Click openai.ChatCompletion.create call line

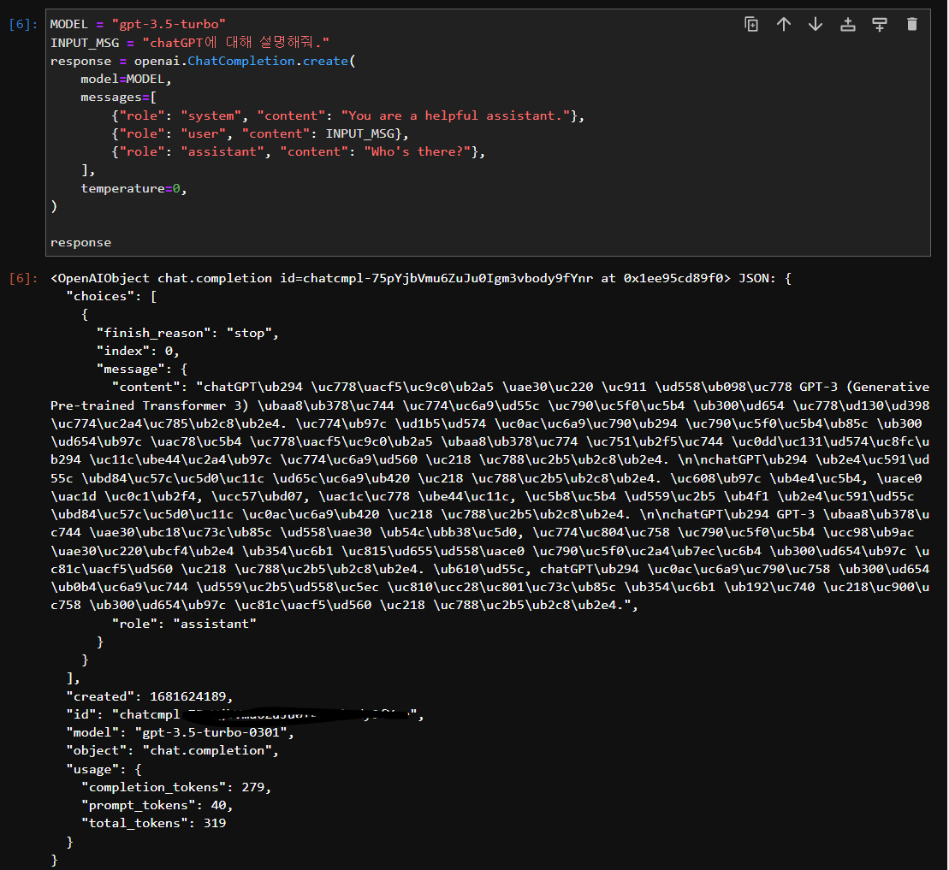203,61
